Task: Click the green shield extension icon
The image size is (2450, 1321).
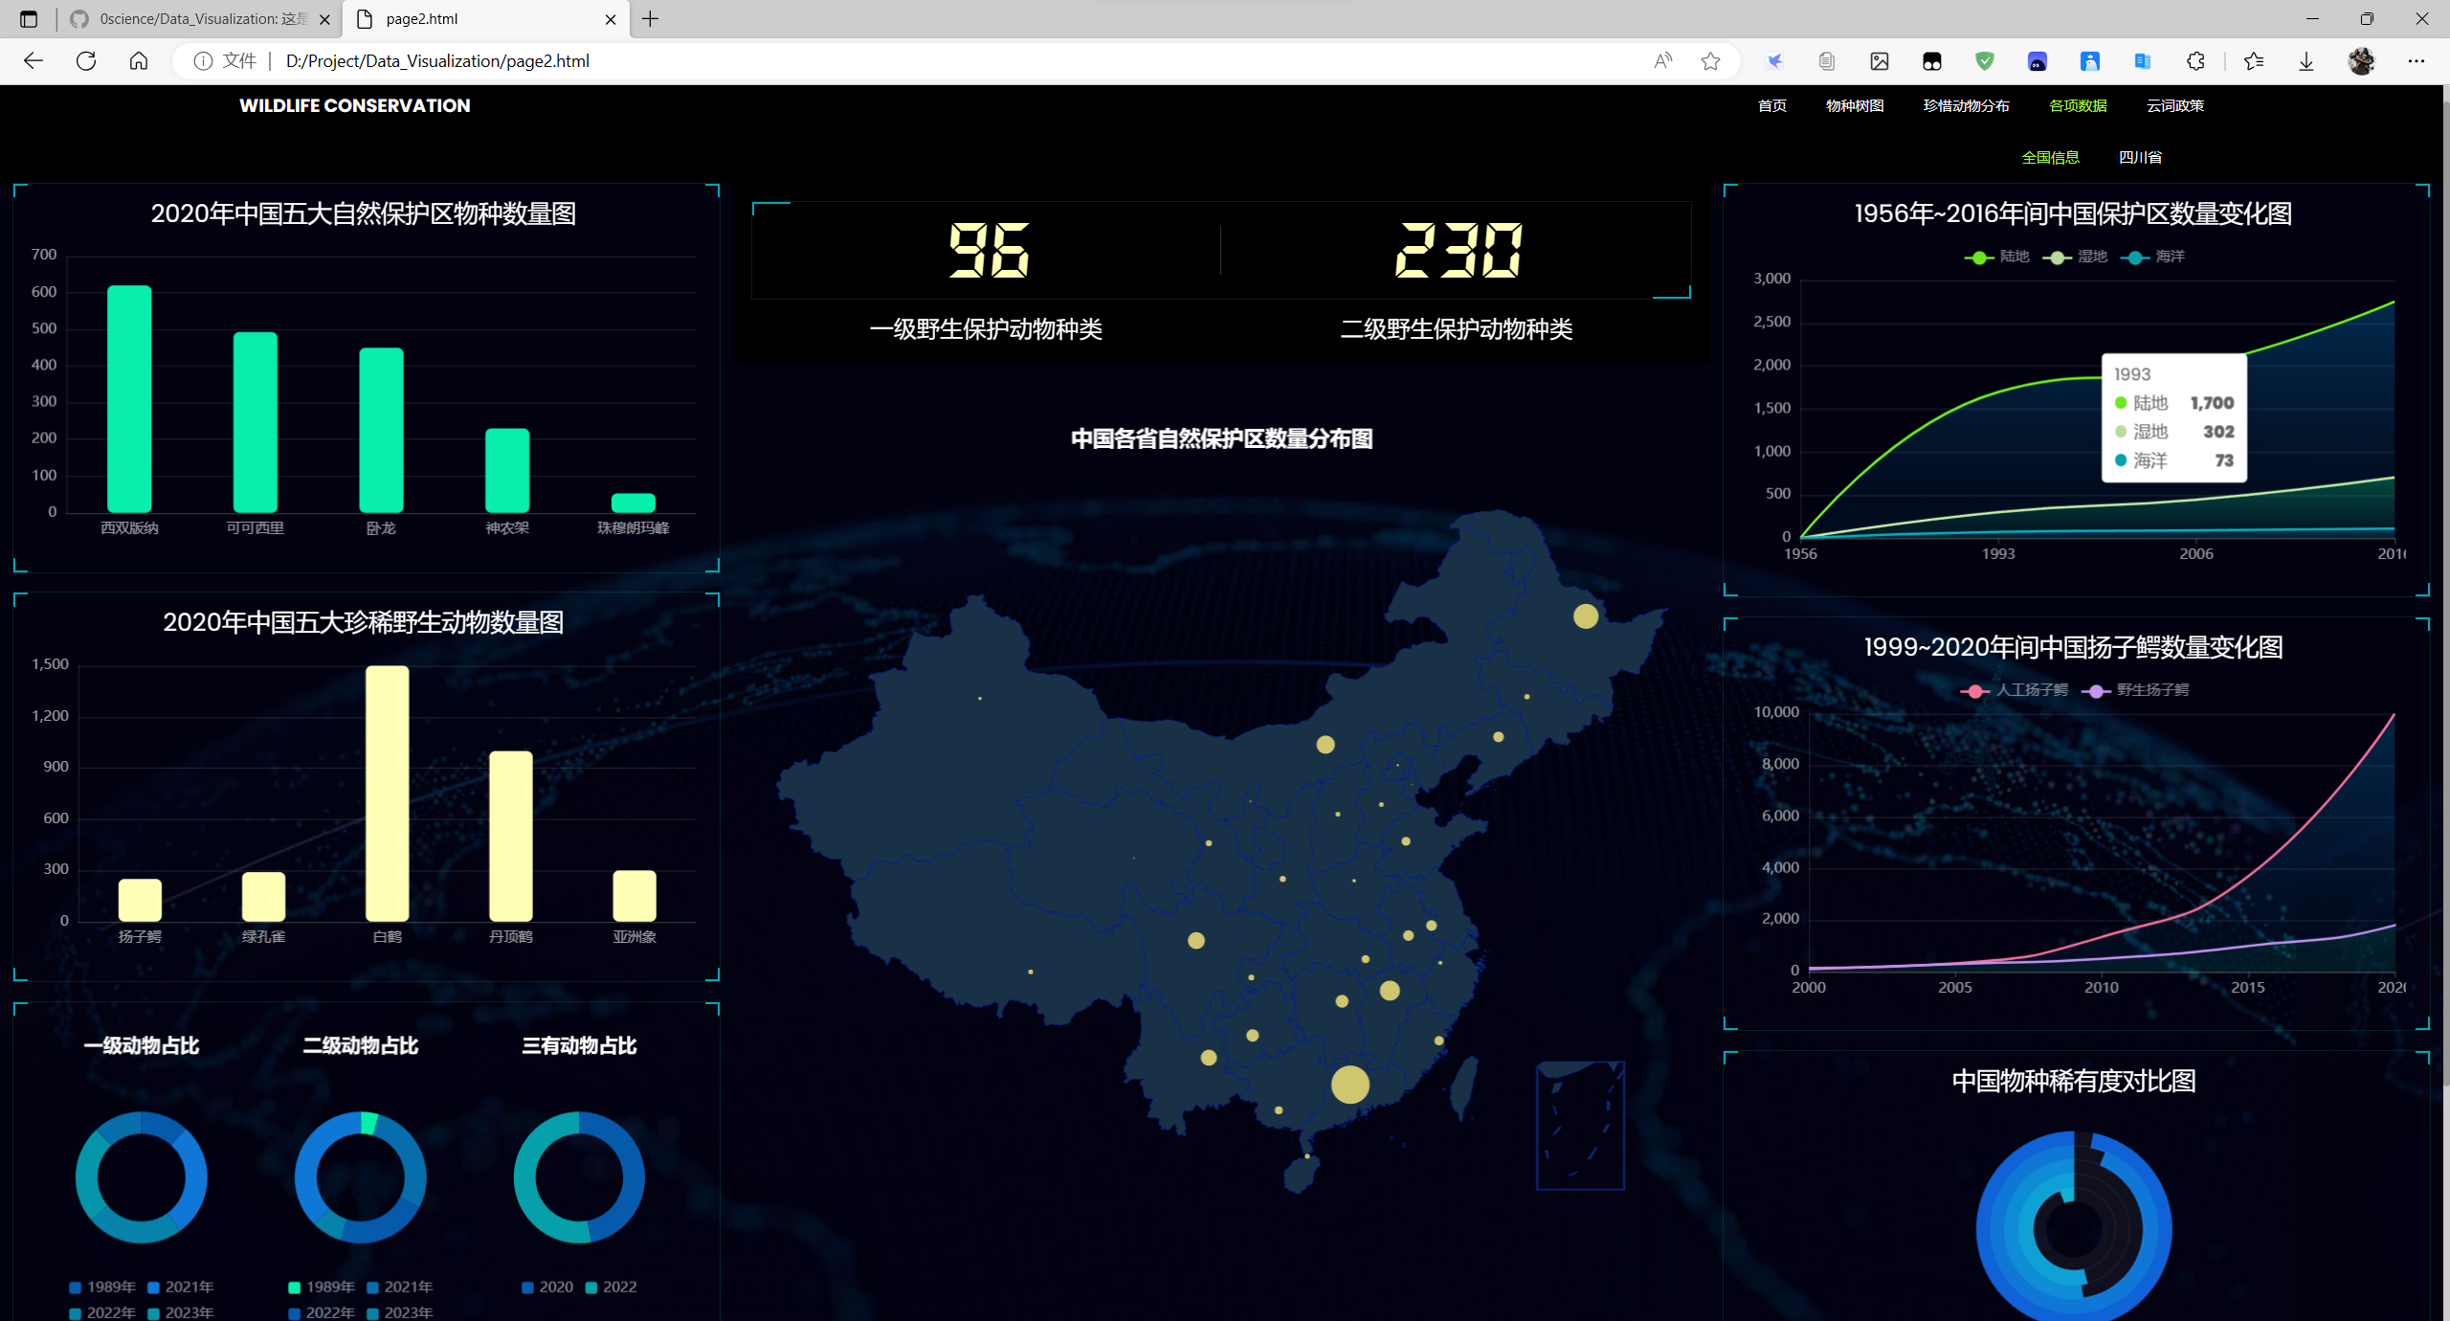Action: coord(1985,61)
